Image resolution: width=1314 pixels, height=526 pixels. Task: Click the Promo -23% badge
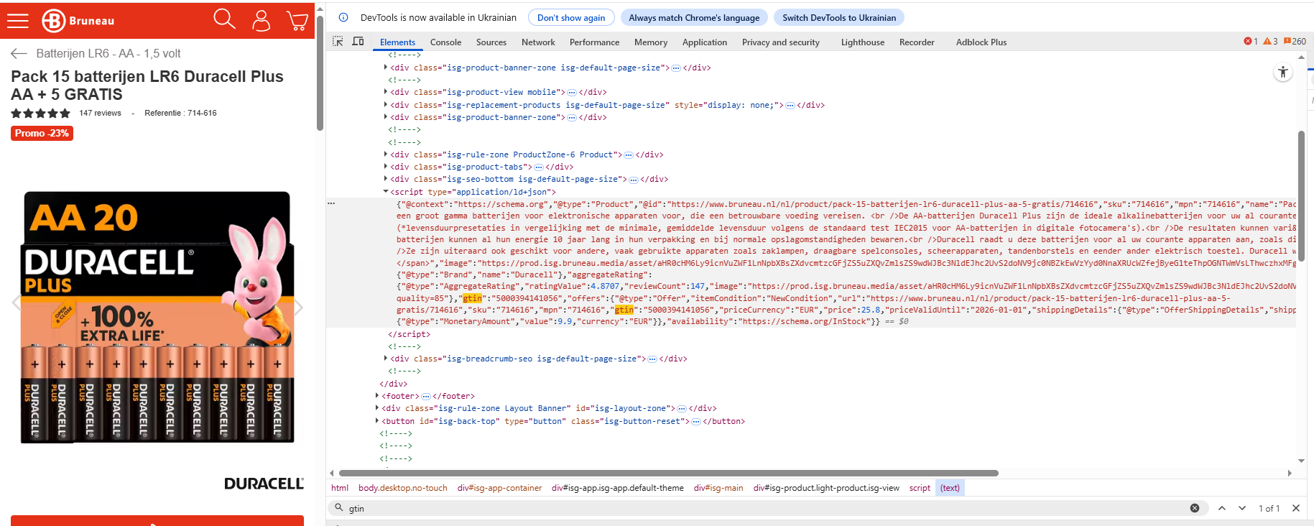tap(42, 133)
